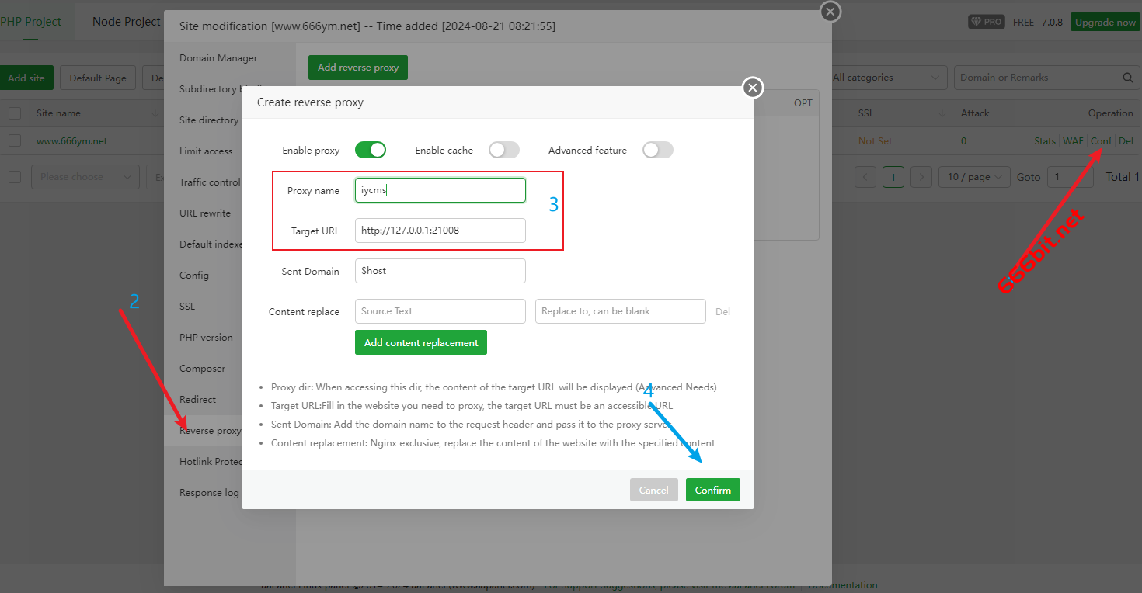This screenshot has height=593, width=1142.
Task: Go to the previous page arrow
Action: pos(865,177)
